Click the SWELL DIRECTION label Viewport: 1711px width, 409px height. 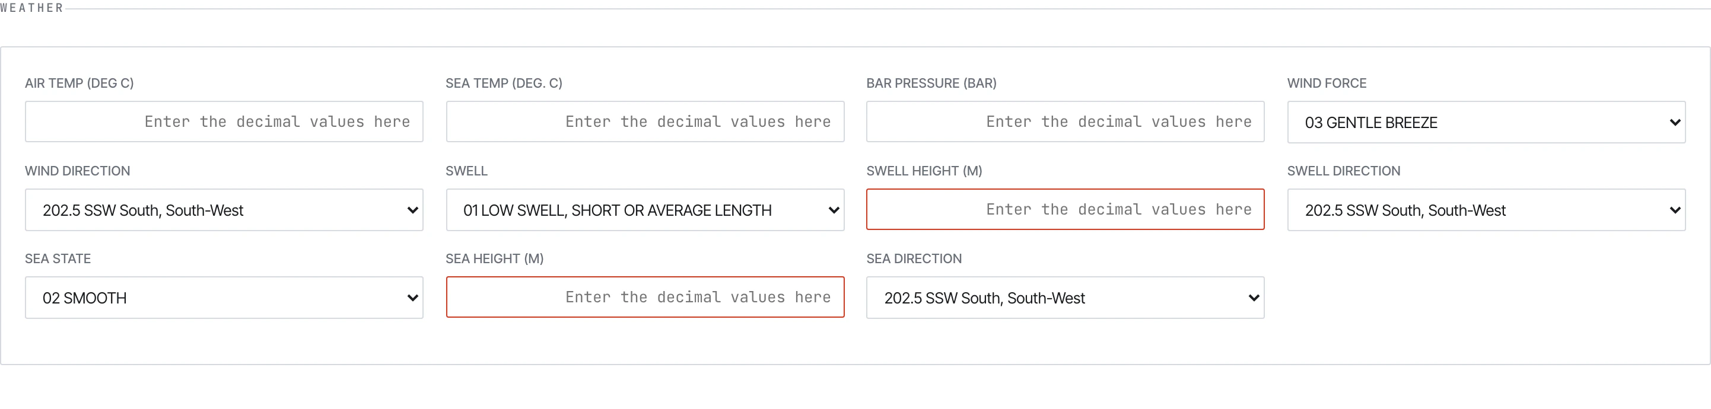pyautogui.click(x=1344, y=171)
